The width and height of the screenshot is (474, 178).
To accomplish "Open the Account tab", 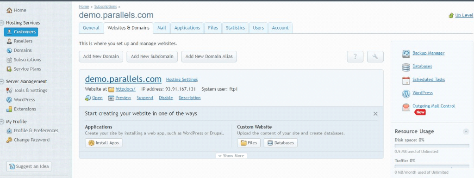I will coord(280,28).
